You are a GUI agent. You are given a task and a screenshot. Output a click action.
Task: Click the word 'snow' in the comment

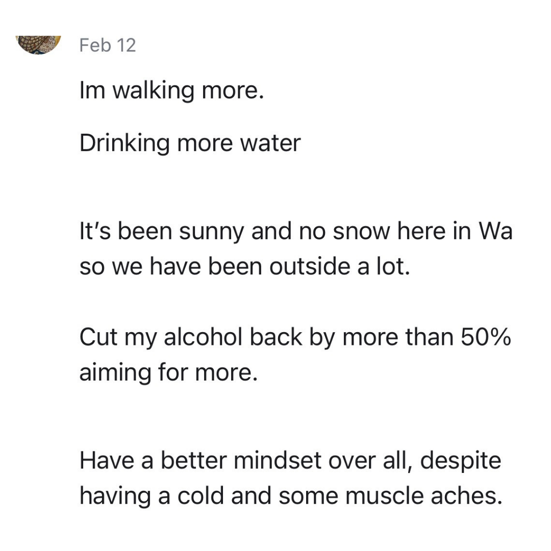361,232
